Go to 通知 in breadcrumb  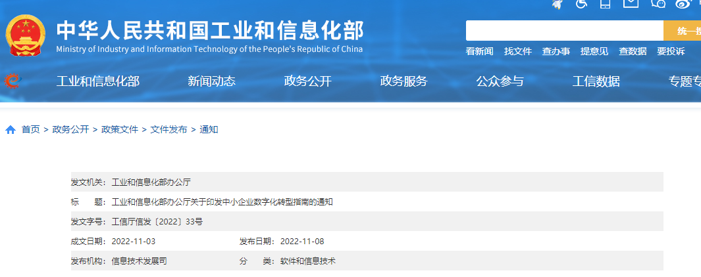click(x=209, y=130)
